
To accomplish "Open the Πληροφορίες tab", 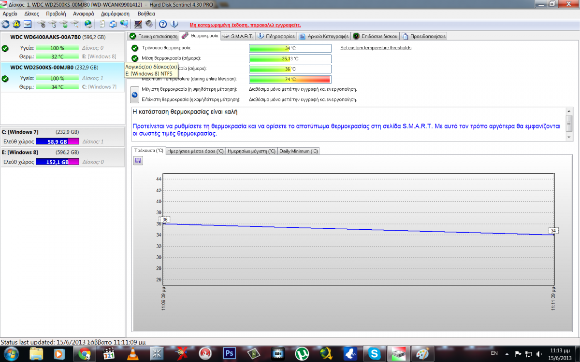I will [x=276, y=36].
